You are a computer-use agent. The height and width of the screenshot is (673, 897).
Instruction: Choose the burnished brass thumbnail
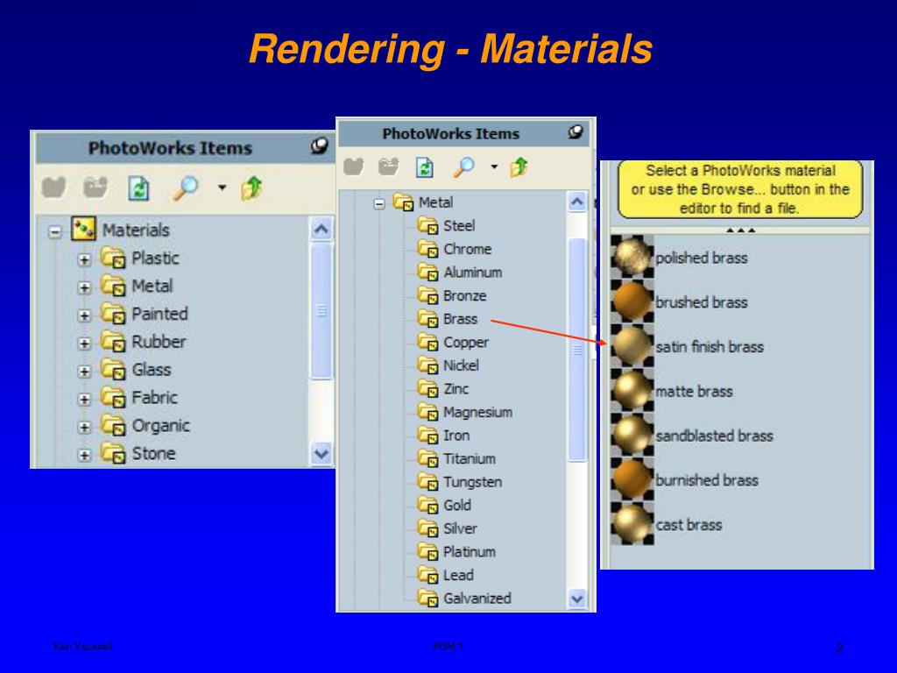click(x=632, y=479)
